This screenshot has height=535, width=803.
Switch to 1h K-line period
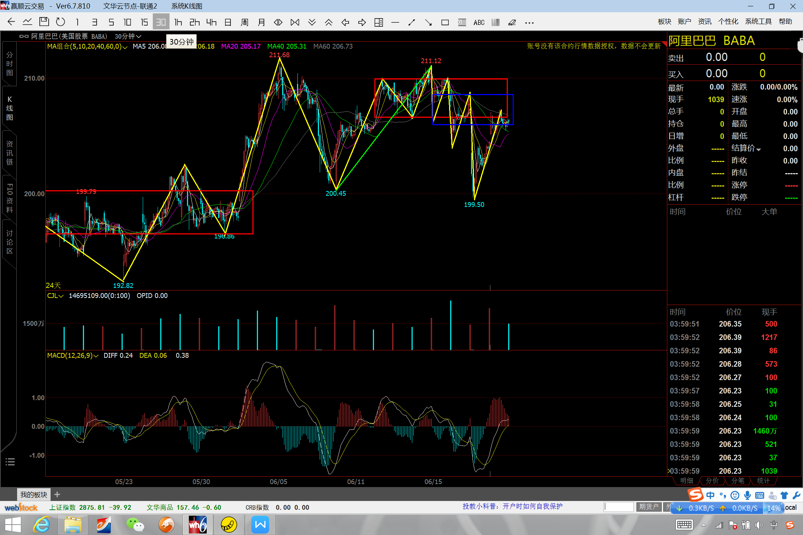(x=178, y=22)
